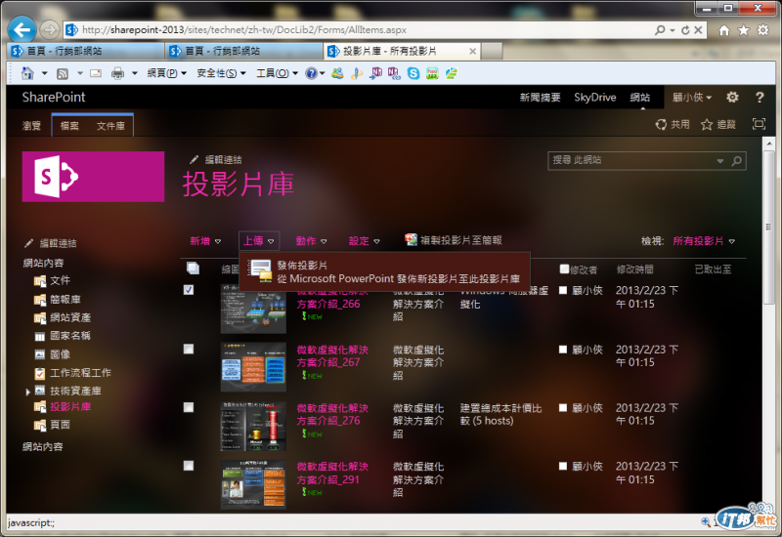
Task: Toggle the 修改者 header checkbox
Action: click(x=564, y=269)
